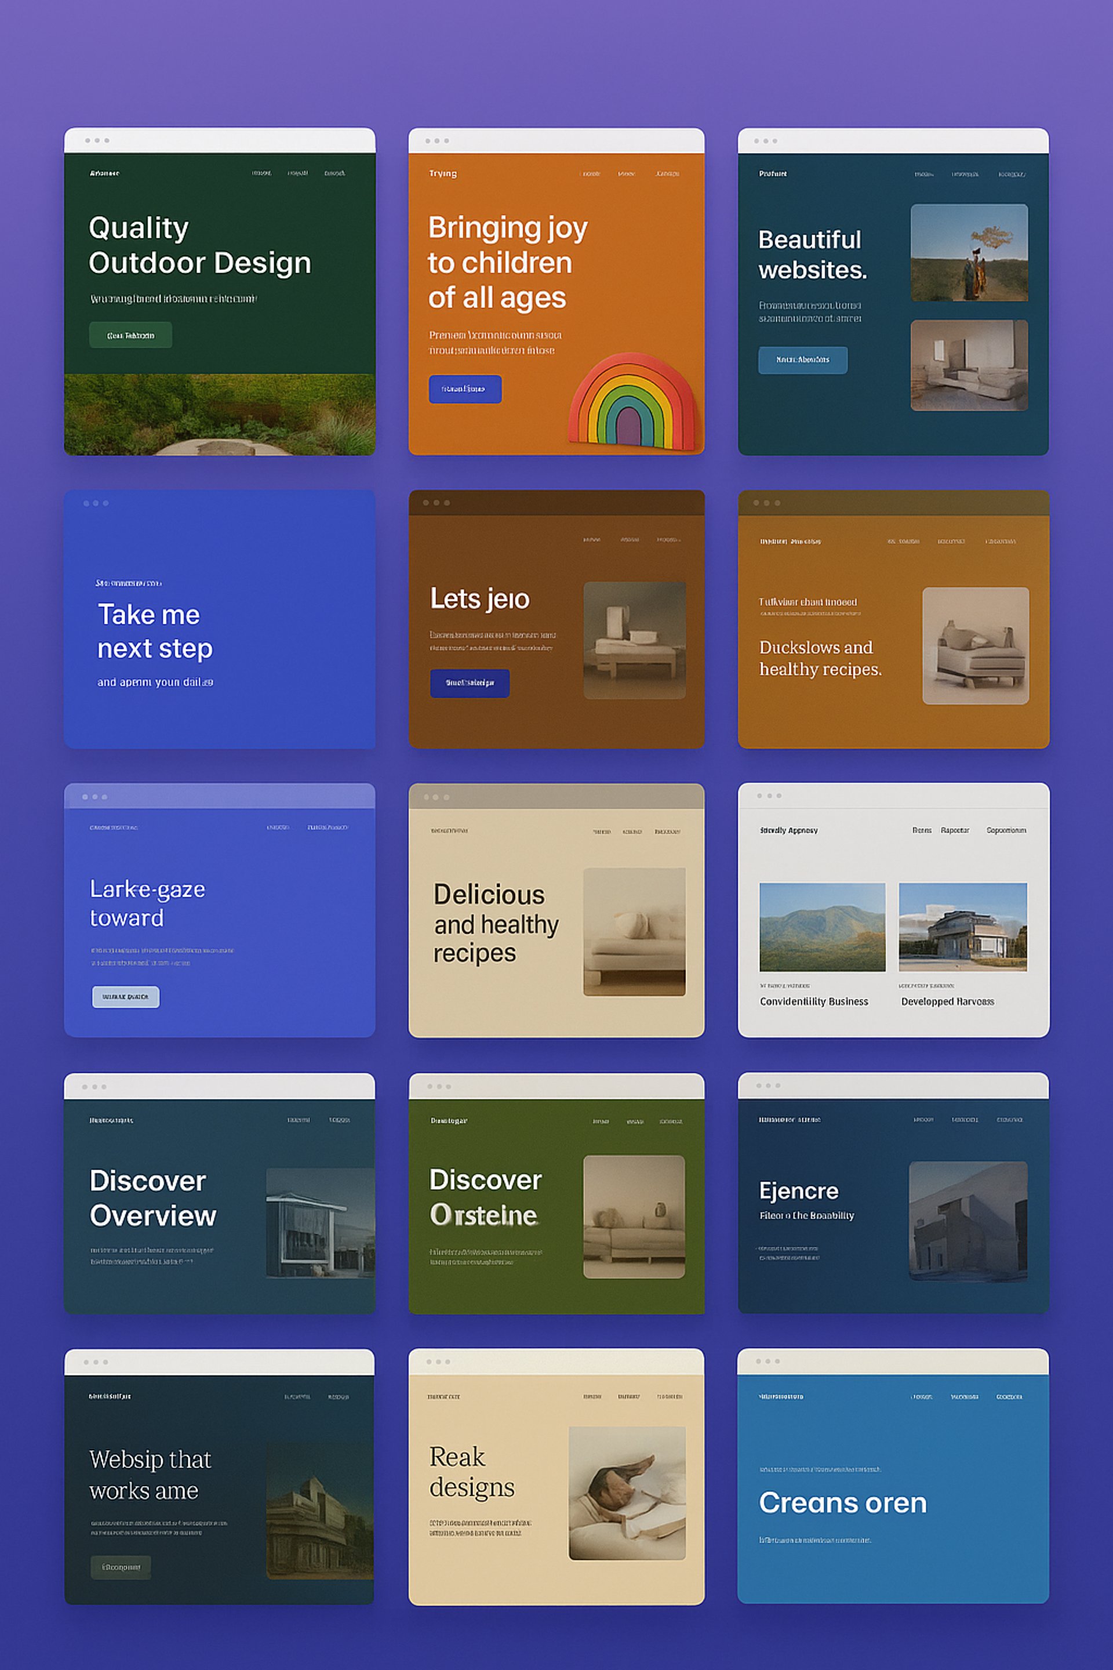Click the dark blue button under Lets jeio
Viewport: 1113px width, 1670px height.
tap(469, 683)
